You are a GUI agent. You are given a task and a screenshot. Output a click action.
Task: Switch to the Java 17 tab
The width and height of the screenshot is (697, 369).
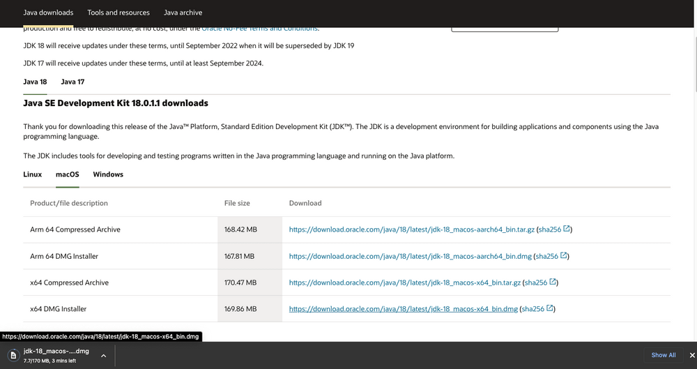point(72,82)
